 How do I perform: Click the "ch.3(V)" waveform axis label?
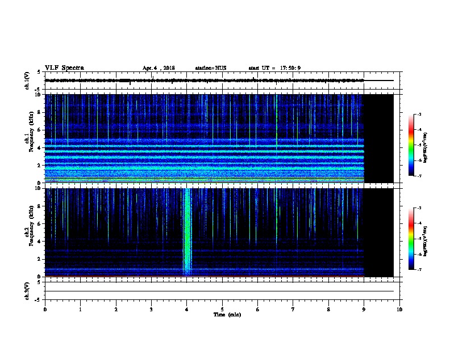(x=27, y=291)
